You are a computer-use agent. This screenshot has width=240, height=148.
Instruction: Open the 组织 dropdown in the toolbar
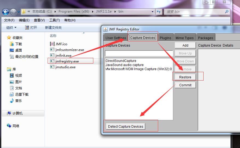click(11, 28)
